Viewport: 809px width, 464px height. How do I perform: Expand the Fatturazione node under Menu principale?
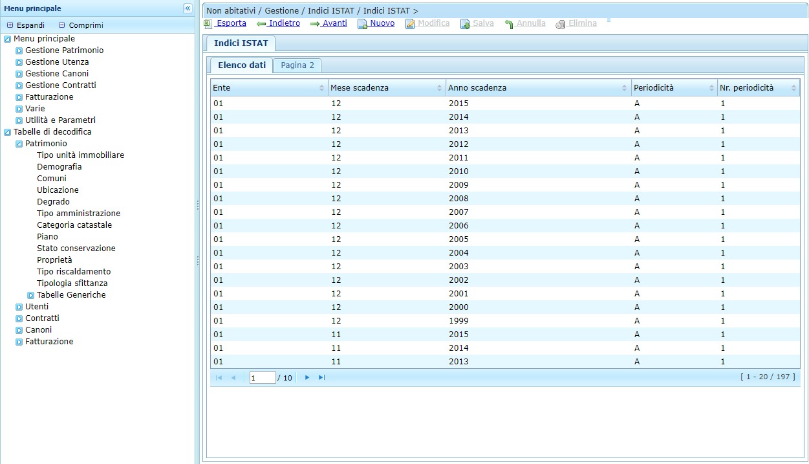point(19,97)
